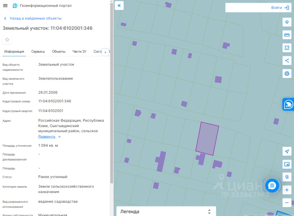Add land plot to favorites with star
294x216 pixels.
[7, 40]
